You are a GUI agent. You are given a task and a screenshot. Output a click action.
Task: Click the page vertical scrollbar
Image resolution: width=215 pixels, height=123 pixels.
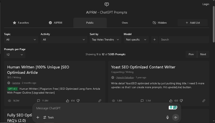[214, 24]
